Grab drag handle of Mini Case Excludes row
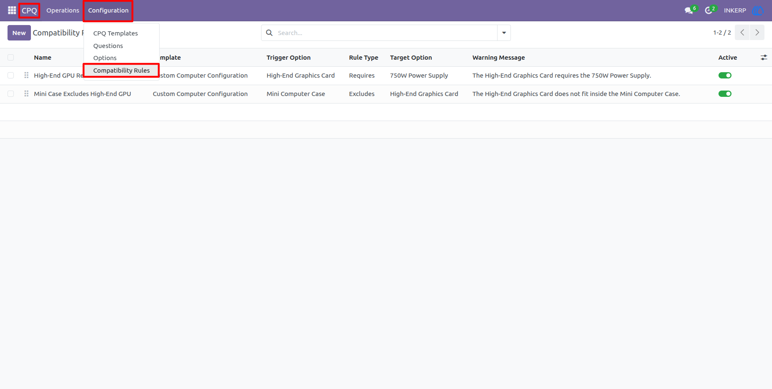This screenshot has width=772, height=389. pos(26,93)
